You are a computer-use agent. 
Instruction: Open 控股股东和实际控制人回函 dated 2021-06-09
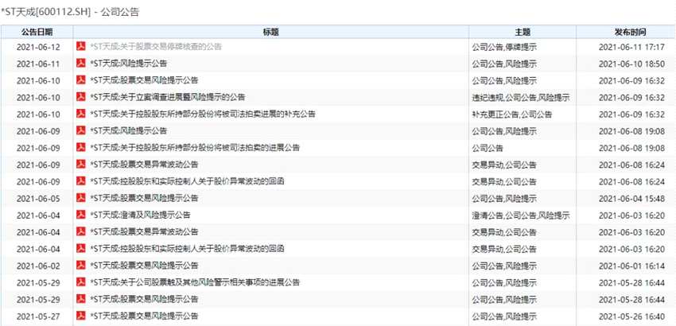pyautogui.click(x=187, y=181)
